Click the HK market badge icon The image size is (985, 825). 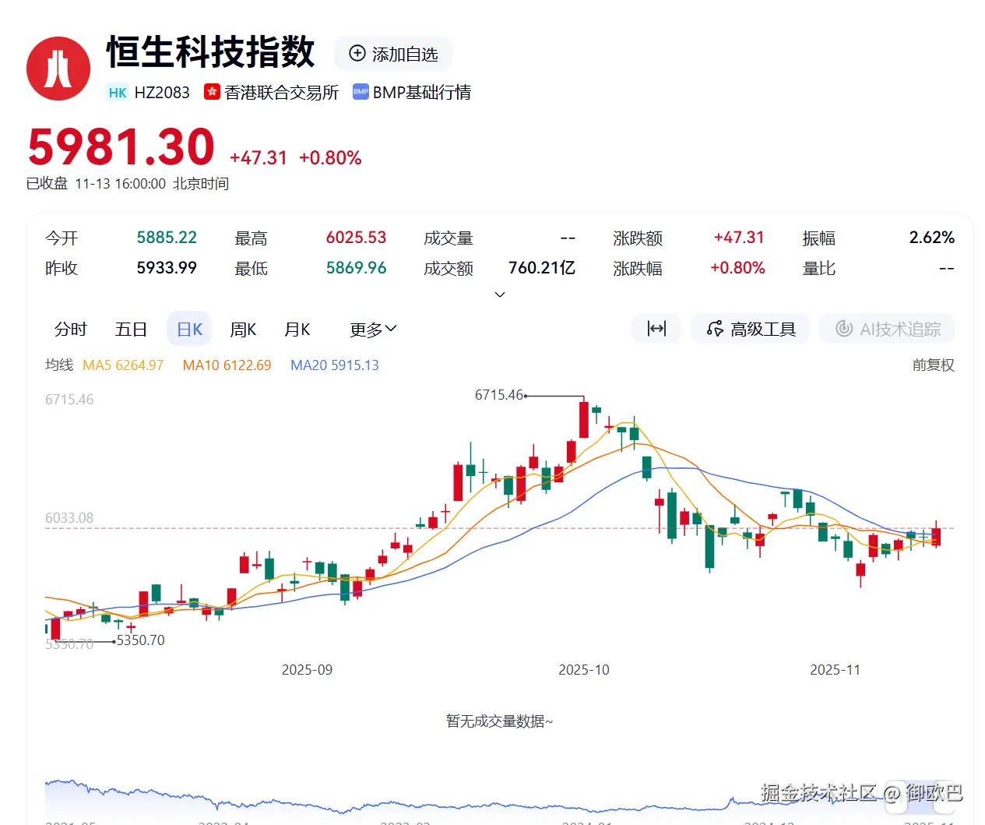pyautogui.click(x=117, y=92)
